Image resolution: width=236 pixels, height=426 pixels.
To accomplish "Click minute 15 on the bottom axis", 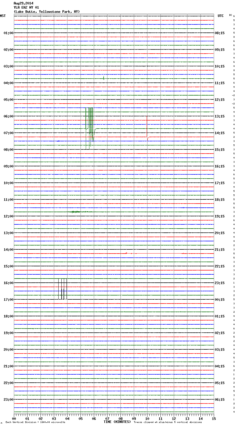I will tap(214, 419).
